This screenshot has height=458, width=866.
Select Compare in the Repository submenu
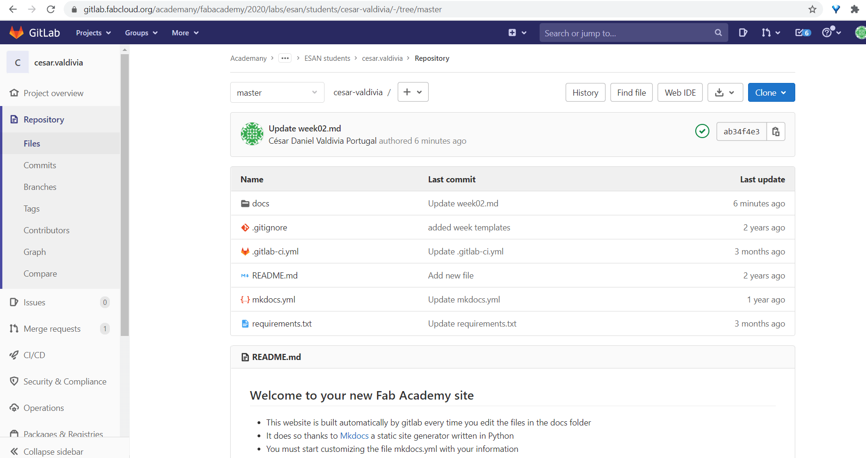point(40,274)
